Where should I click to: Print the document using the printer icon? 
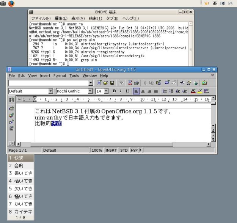click(x=137, y=83)
